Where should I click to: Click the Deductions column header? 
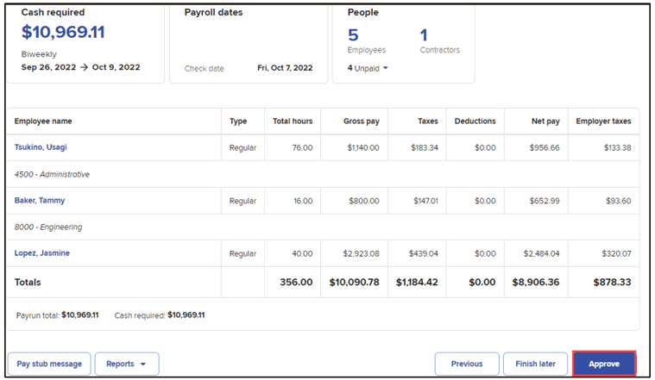tap(475, 121)
